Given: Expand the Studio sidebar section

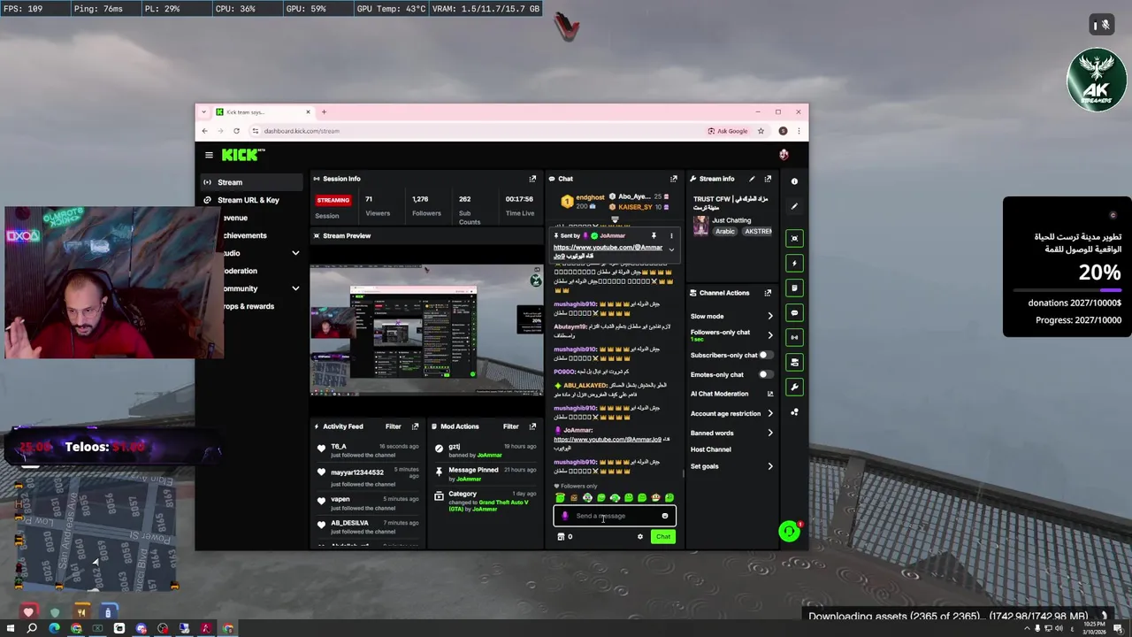Looking at the screenshot, I should coord(295,253).
